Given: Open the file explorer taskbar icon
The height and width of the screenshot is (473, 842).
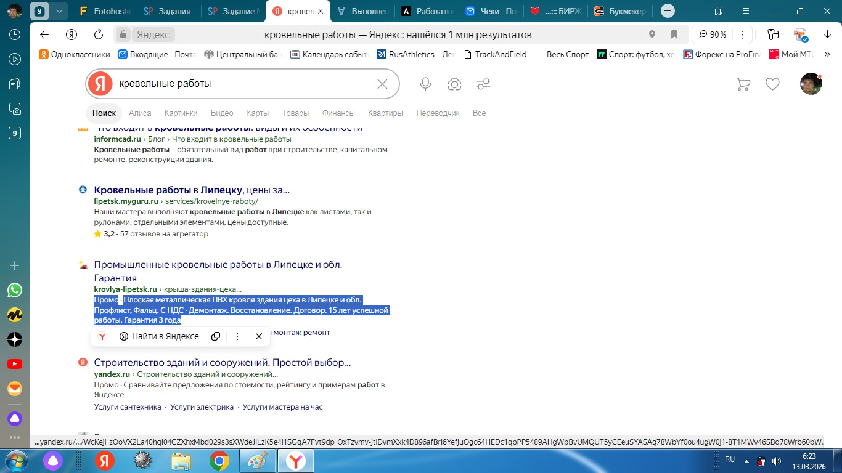Looking at the screenshot, I should [x=181, y=460].
